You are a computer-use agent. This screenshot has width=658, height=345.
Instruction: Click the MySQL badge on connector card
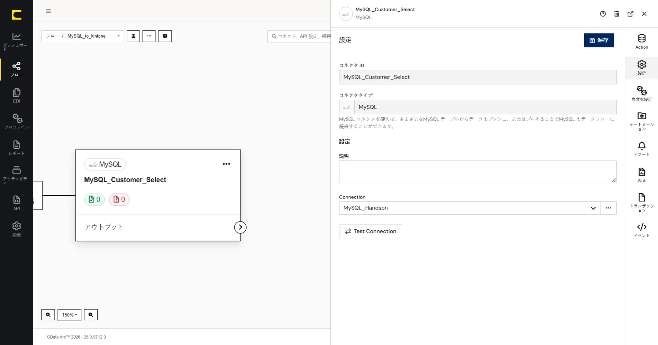coord(105,164)
